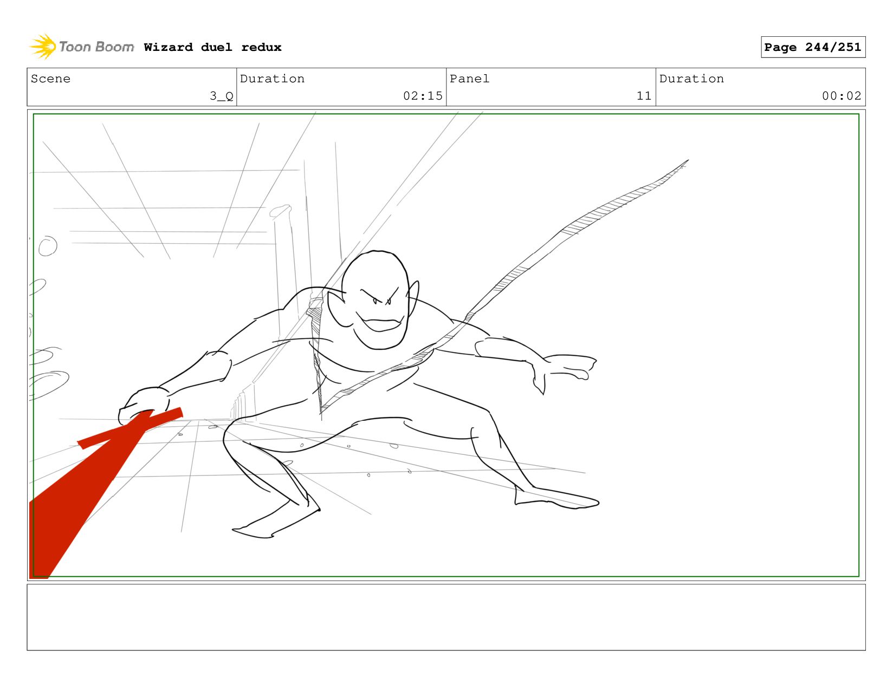Click the empty notes box below the panel
The height and width of the screenshot is (691, 893).
[446, 617]
